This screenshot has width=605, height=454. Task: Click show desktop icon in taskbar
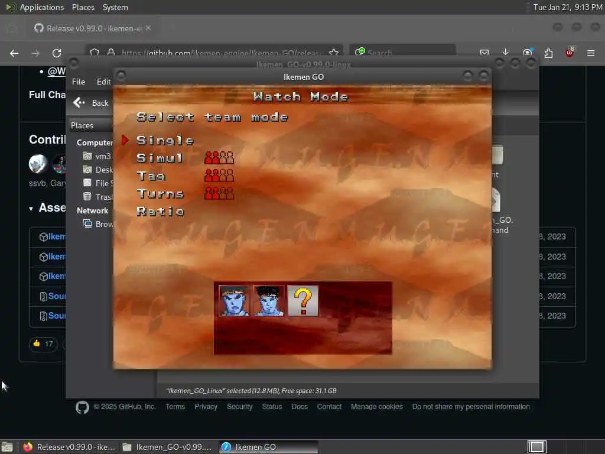(7, 447)
